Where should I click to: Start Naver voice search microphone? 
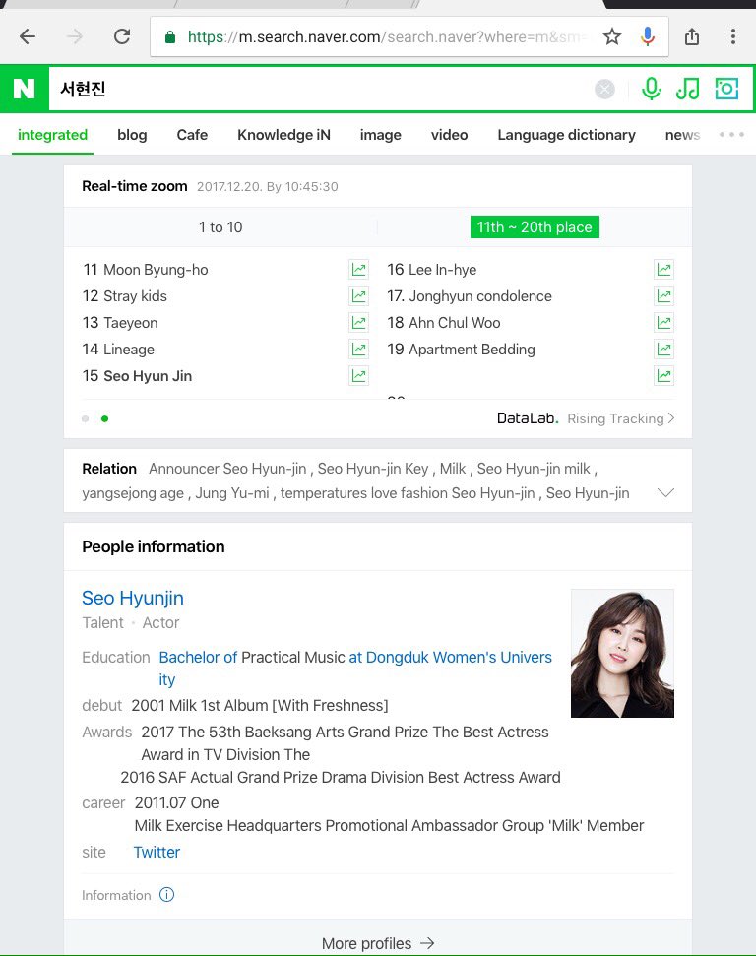[x=651, y=89]
